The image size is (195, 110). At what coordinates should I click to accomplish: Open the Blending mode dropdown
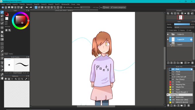[x=184, y=27]
